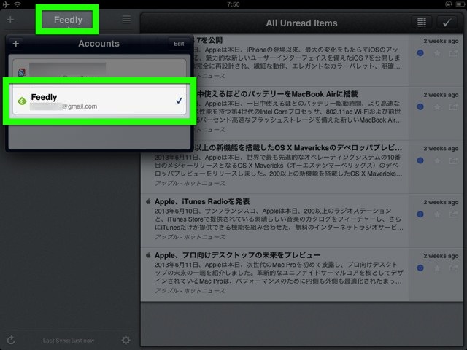This screenshot has height=350, width=467.
Task: Share the プロ向けデスクトップ article
Action: pos(454,268)
